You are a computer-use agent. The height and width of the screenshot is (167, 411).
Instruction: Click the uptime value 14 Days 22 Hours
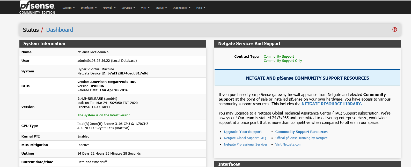[x=109, y=154]
